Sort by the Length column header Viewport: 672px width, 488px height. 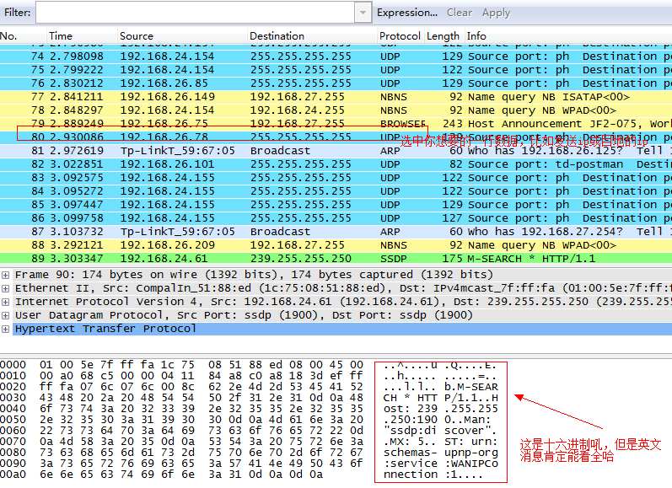click(444, 36)
